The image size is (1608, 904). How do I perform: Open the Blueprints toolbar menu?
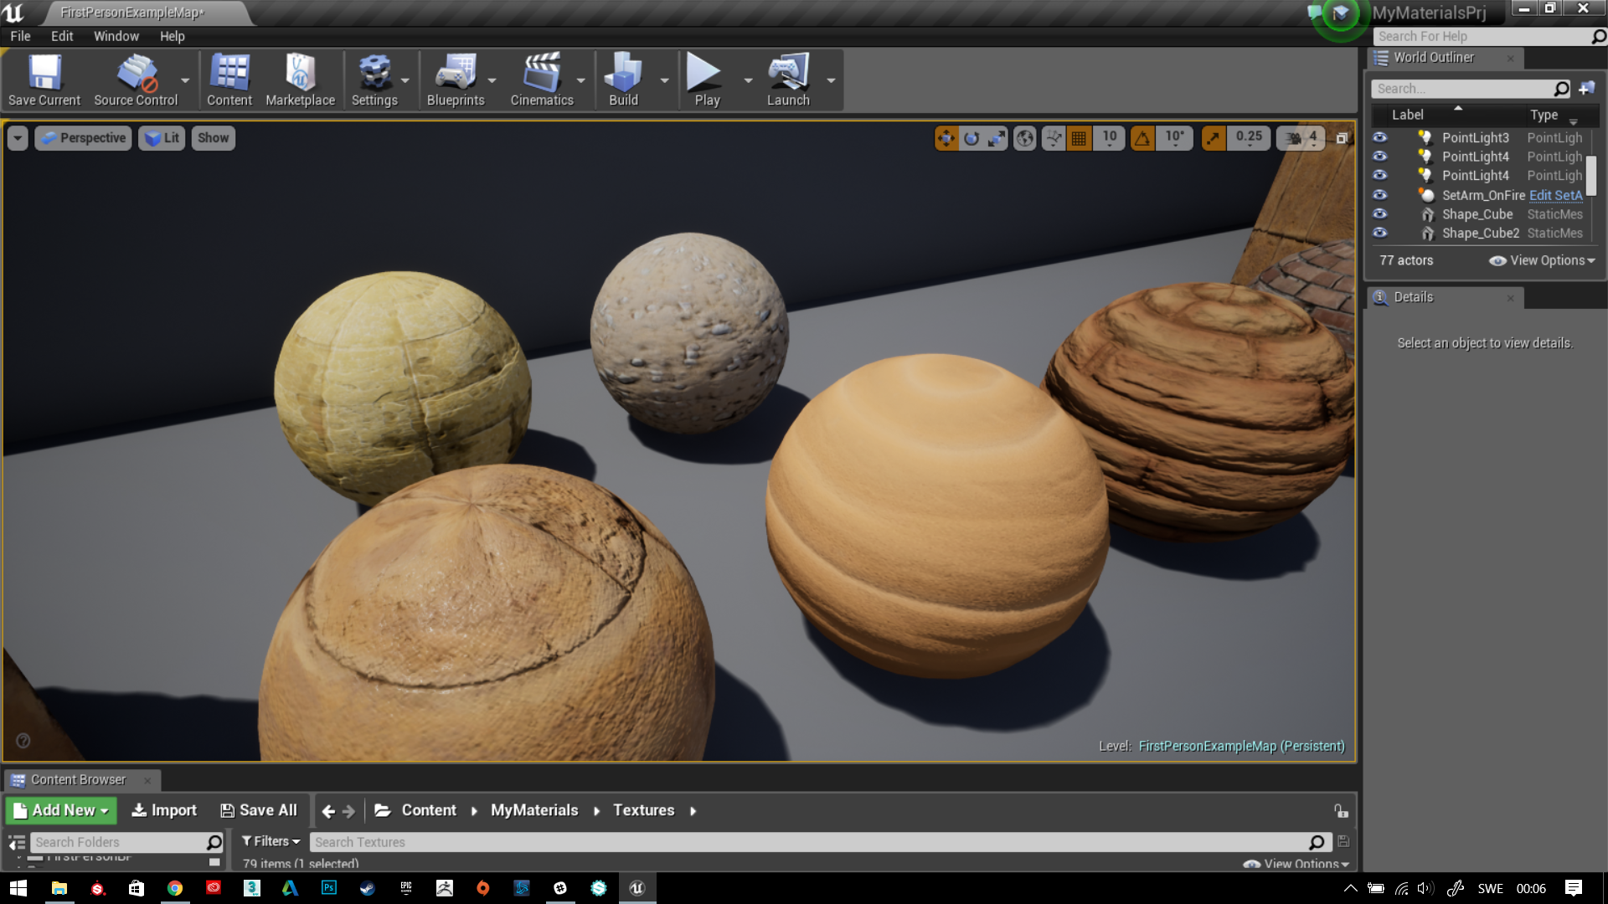point(455,80)
